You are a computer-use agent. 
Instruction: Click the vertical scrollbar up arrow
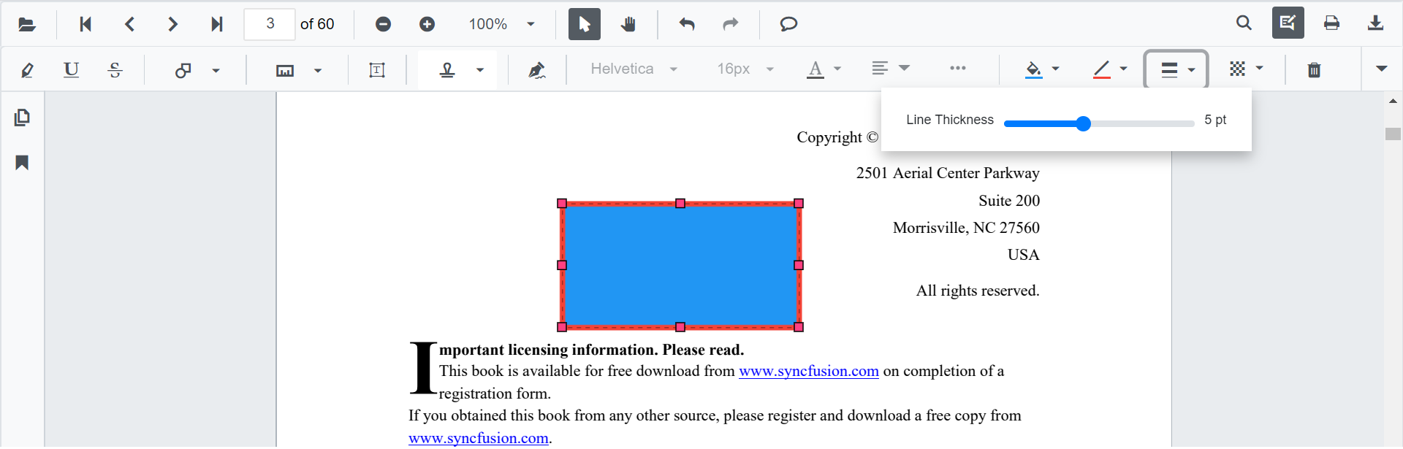click(1393, 101)
